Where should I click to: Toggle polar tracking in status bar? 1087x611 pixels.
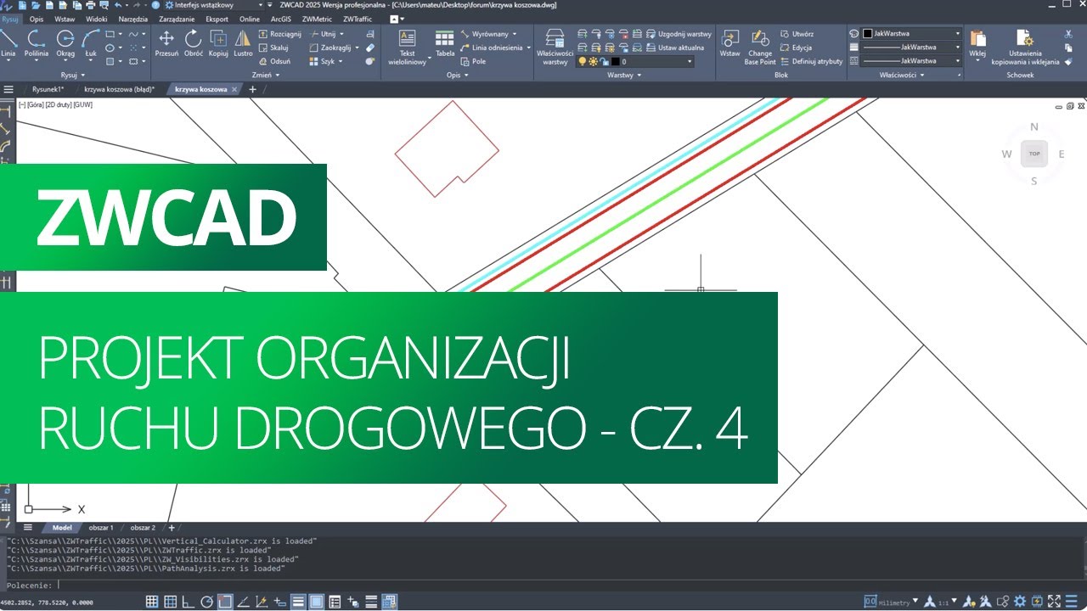point(206,602)
